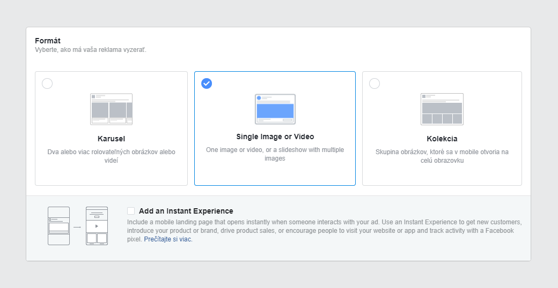Click the Karusel description about rolovateľných obrázkov
The image size is (558, 288).
111,156
